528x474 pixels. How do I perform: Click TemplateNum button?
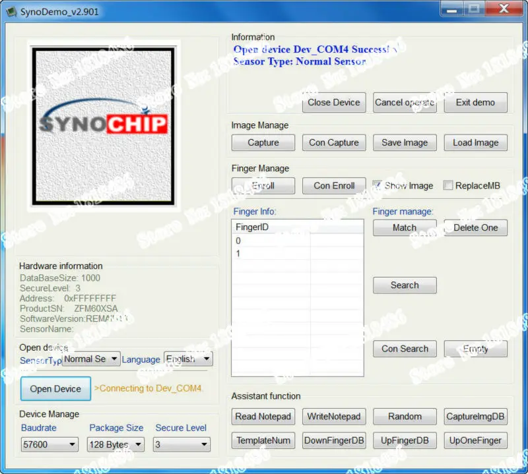pyautogui.click(x=263, y=440)
